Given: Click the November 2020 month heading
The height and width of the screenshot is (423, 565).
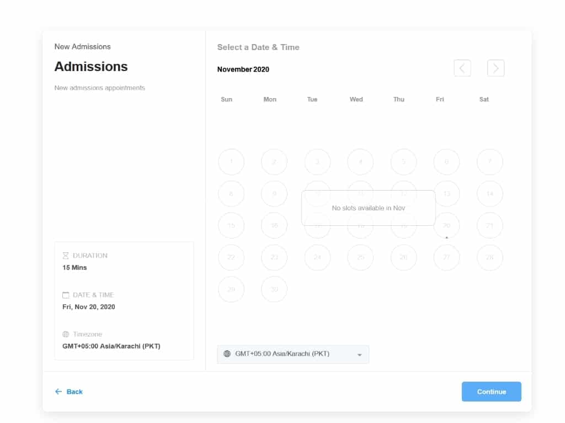Looking at the screenshot, I should (243, 69).
